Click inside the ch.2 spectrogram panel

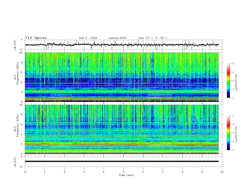(x=122, y=129)
